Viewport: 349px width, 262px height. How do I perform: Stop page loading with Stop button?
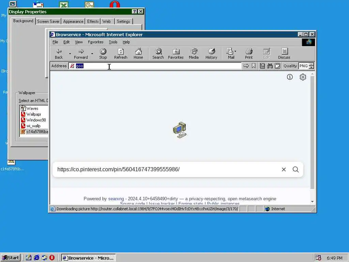pos(103,54)
